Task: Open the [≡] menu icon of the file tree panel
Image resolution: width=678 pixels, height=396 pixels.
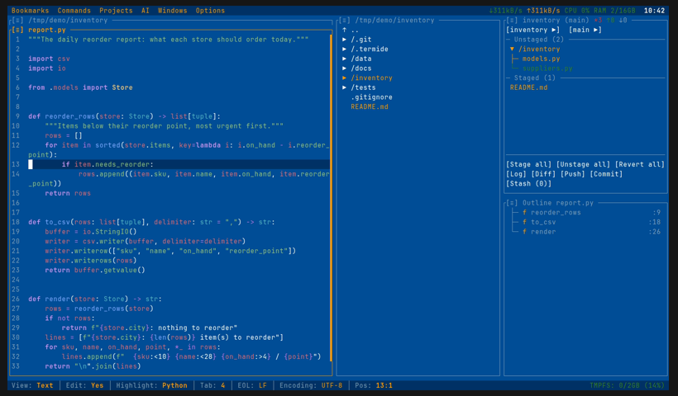Action: point(345,21)
